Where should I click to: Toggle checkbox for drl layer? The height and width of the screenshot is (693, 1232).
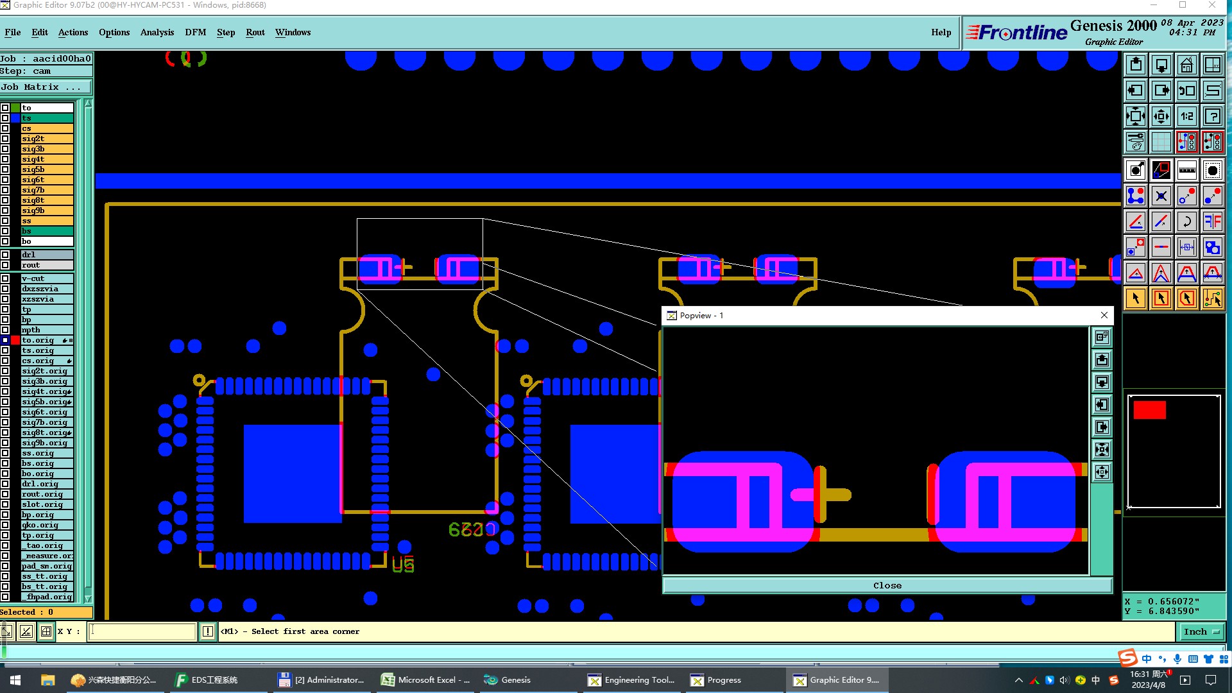coord(5,255)
